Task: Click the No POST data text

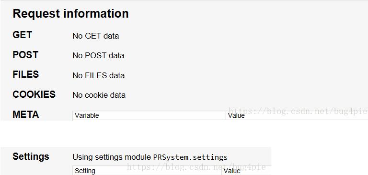Action: pos(98,56)
